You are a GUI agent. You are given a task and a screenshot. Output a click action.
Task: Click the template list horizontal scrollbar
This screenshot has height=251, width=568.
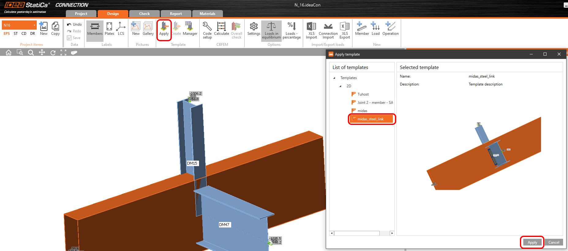(357, 233)
